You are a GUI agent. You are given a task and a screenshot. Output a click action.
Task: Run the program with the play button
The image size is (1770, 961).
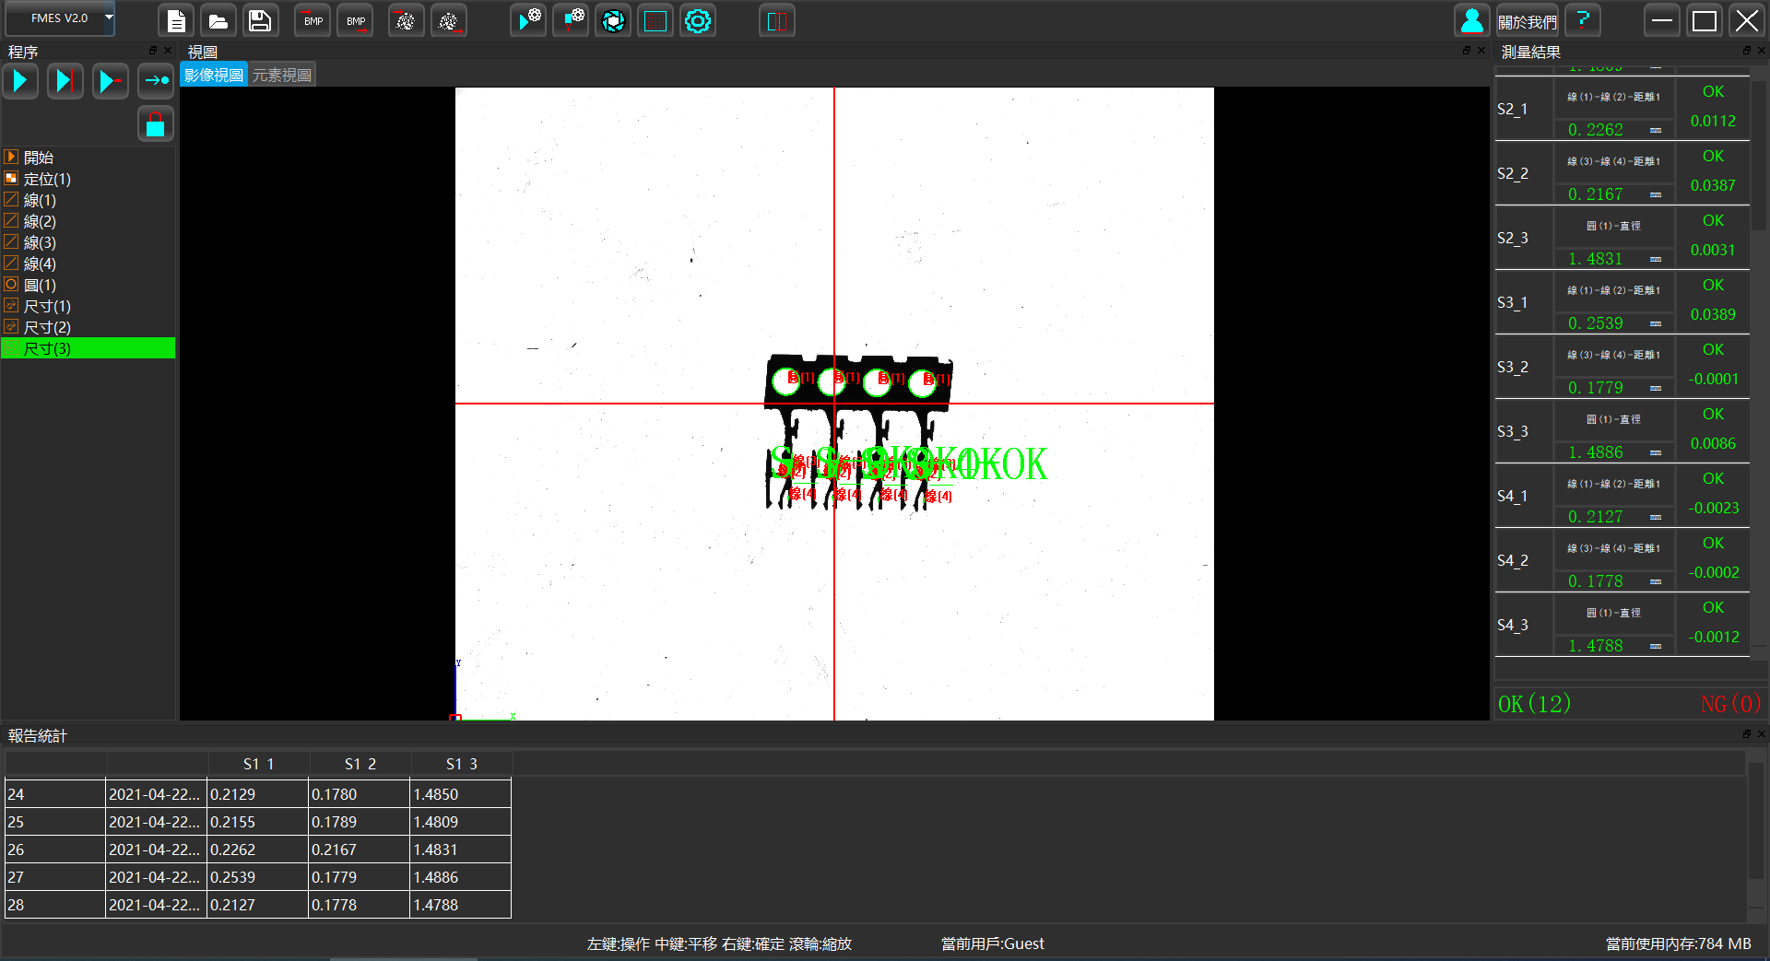pos(20,81)
